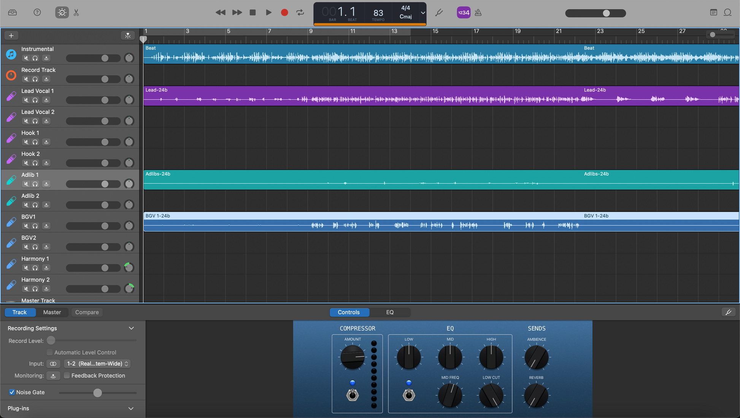Open the Library panel icon
The width and height of the screenshot is (740, 418).
(x=13, y=13)
